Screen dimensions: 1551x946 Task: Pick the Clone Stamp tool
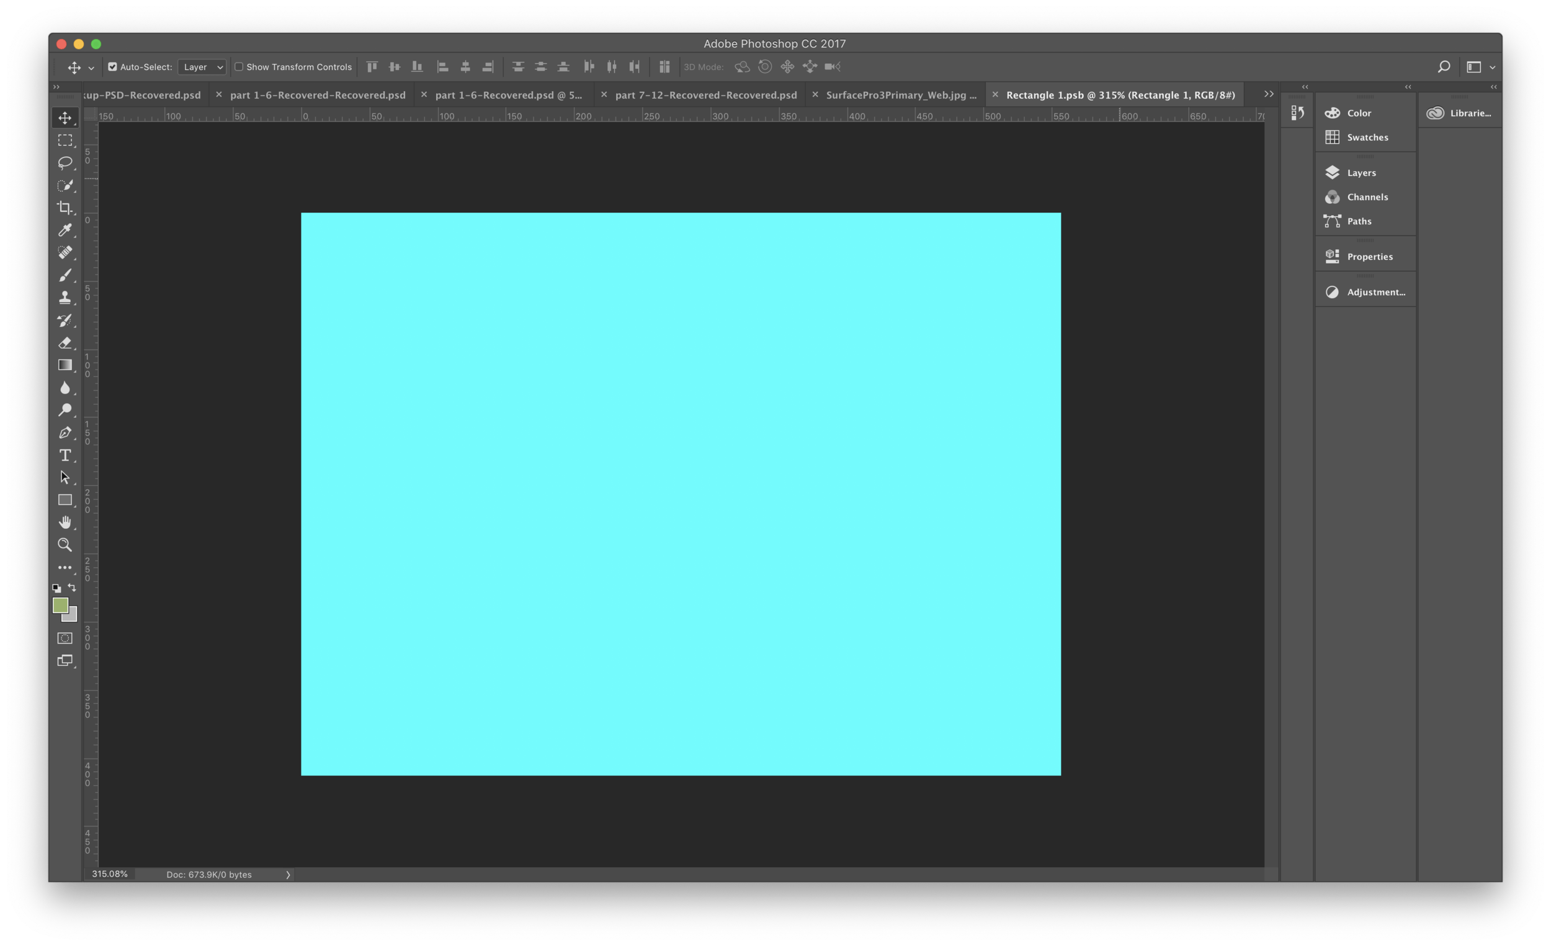click(x=65, y=298)
